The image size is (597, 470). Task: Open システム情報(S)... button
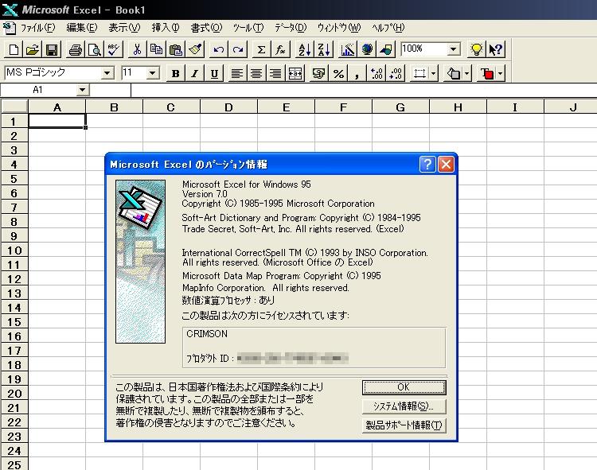click(404, 406)
